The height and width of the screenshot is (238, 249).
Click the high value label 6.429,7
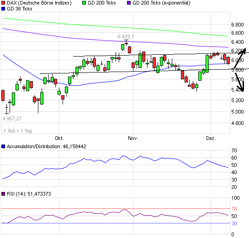tap(126, 36)
